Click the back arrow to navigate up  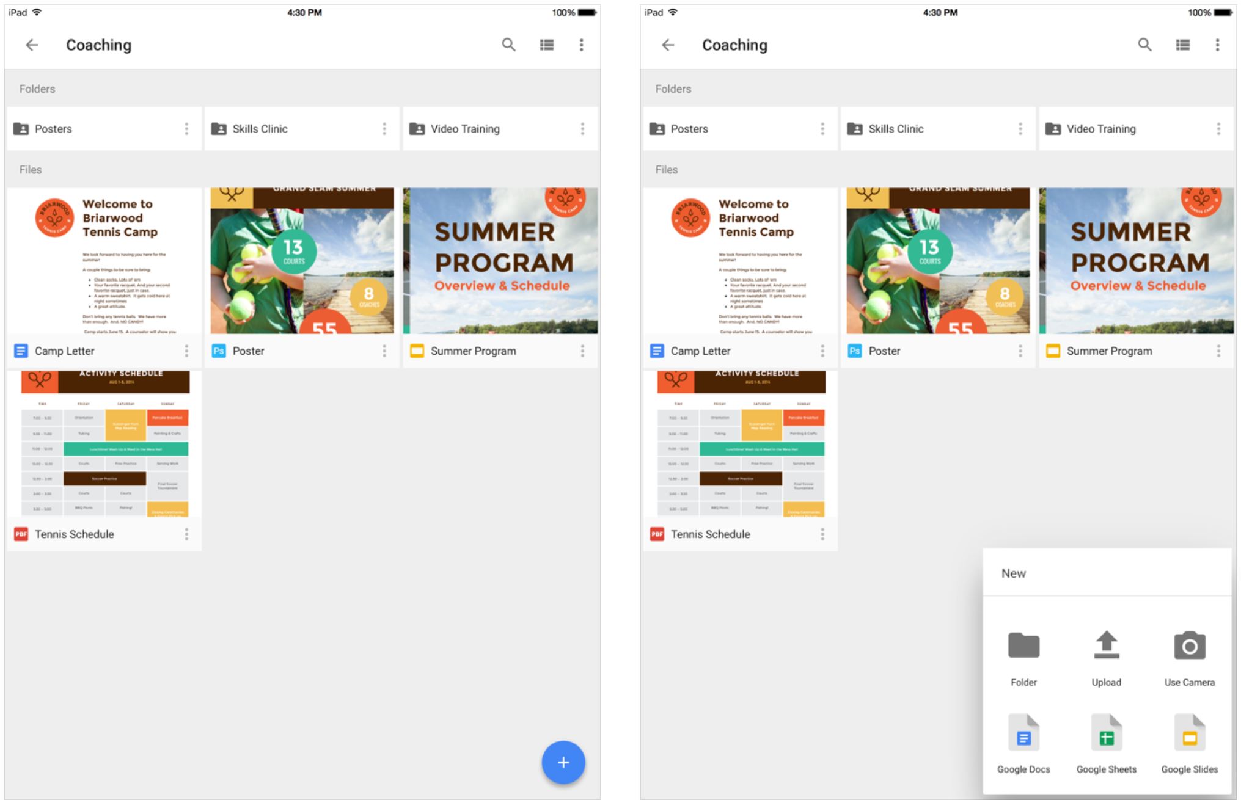pos(30,45)
